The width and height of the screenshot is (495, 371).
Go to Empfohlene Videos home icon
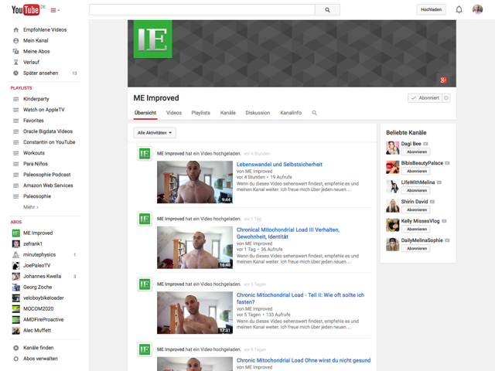pyautogui.click(x=15, y=30)
